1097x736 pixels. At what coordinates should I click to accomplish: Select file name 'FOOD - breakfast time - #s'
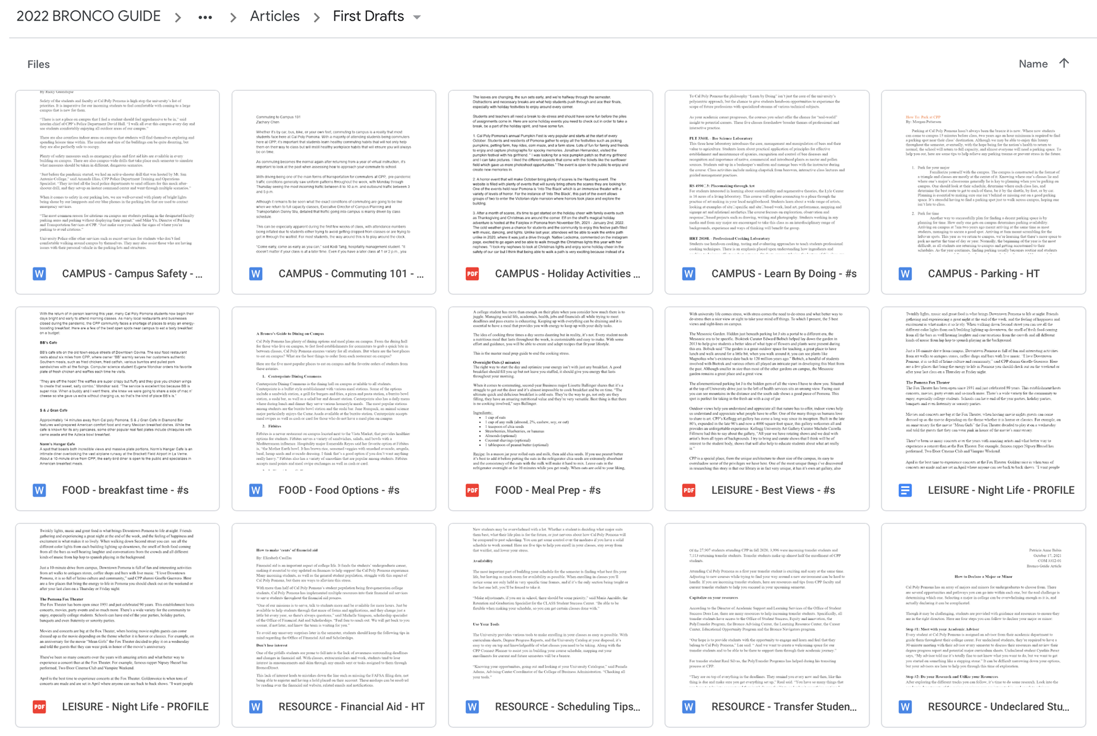(x=125, y=490)
